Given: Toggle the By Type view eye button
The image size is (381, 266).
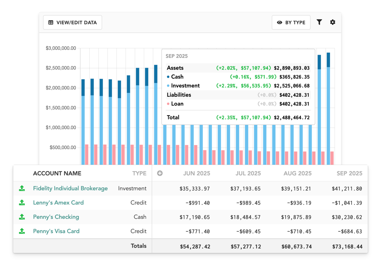Looking at the screenshot, I should [x=291, y=23].
